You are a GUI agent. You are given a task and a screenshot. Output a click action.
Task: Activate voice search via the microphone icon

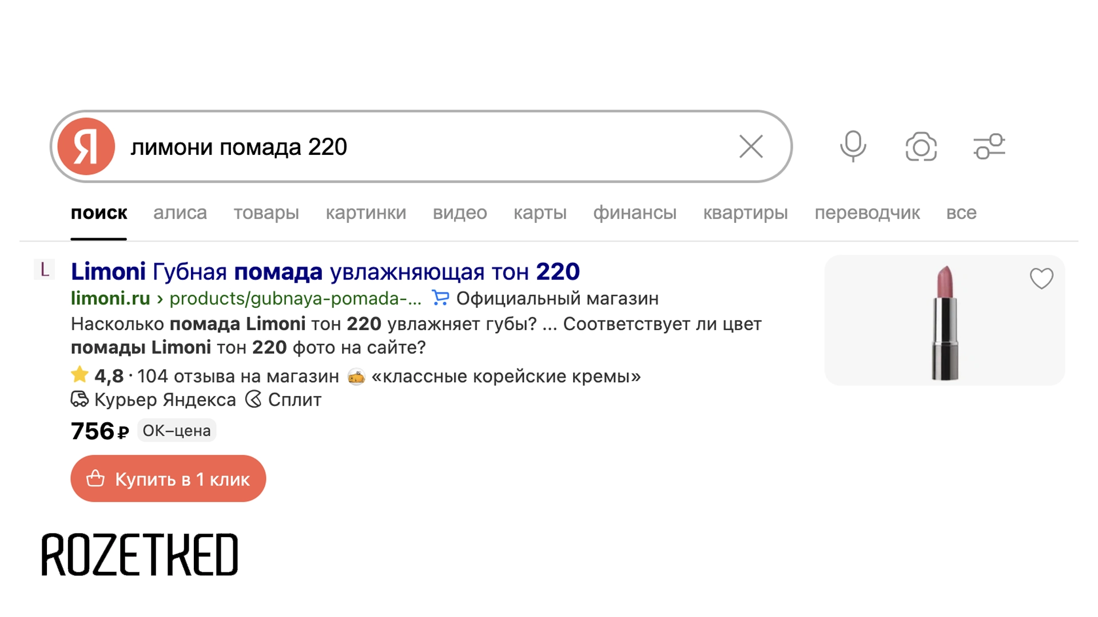pos(853,146)
